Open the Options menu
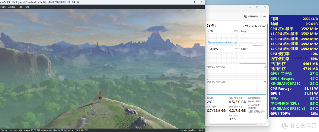The width and height of the screenshot is (319, 132). point(3,7)
